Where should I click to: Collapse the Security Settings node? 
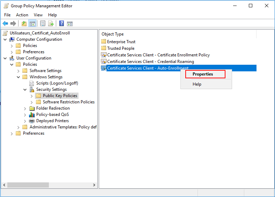[25, 89]
